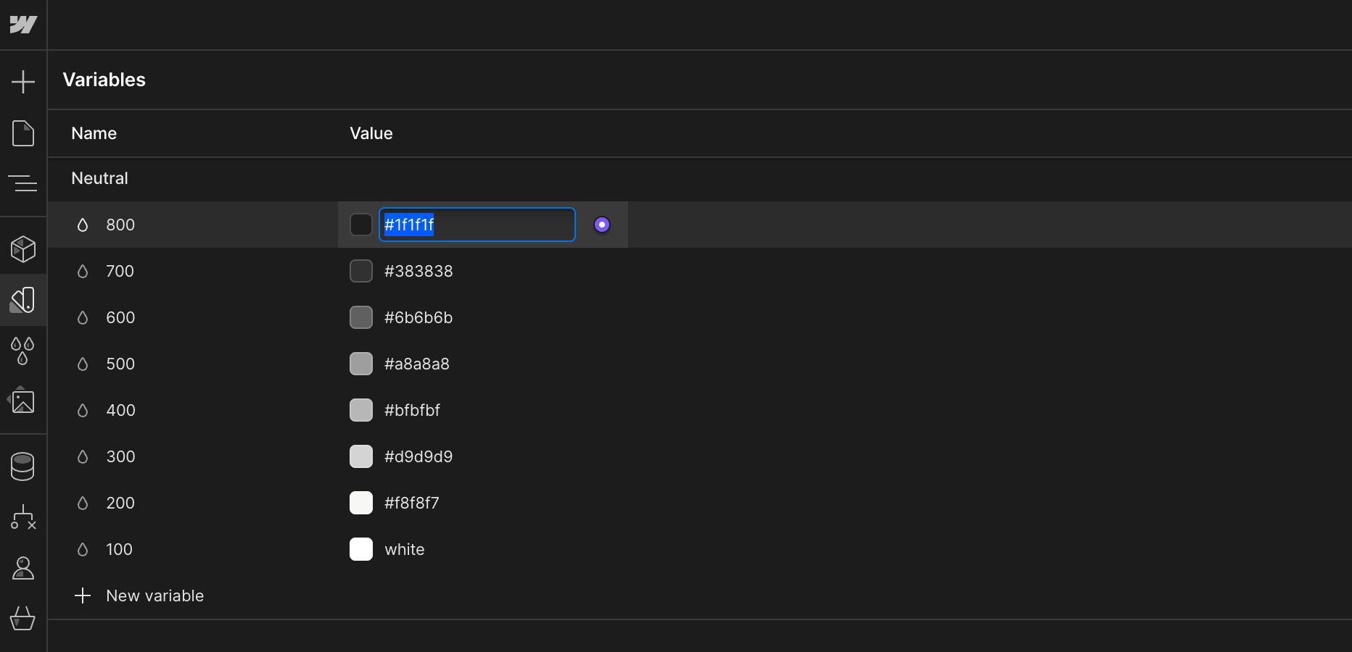Image resolution: width=1352 pixels, height=652 pixels.
Task: Open the Navigator panel
Action: coord(24,183)
